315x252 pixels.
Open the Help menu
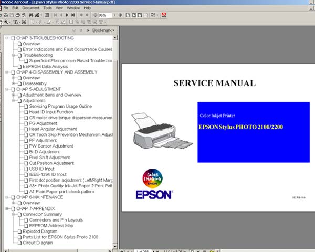coord(87,8)
